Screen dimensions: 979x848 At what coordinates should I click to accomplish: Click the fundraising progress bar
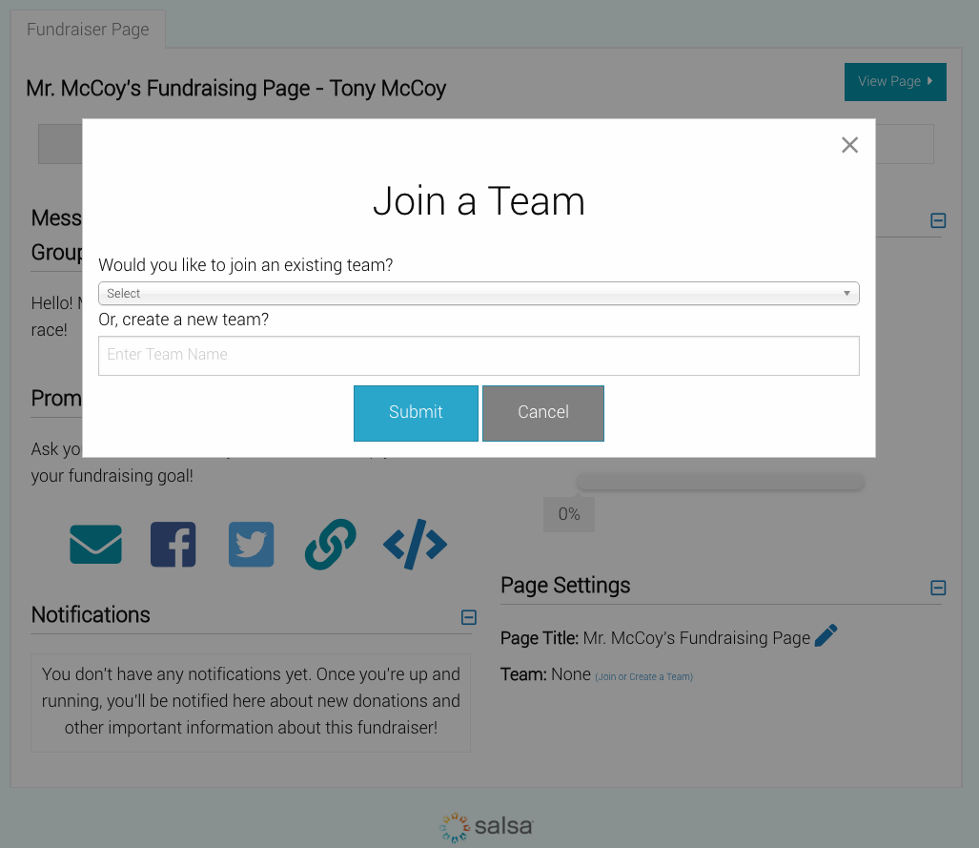(721, 481)
